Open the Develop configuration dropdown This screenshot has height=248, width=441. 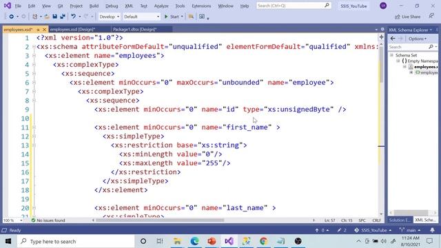click(x=109, y=17)
